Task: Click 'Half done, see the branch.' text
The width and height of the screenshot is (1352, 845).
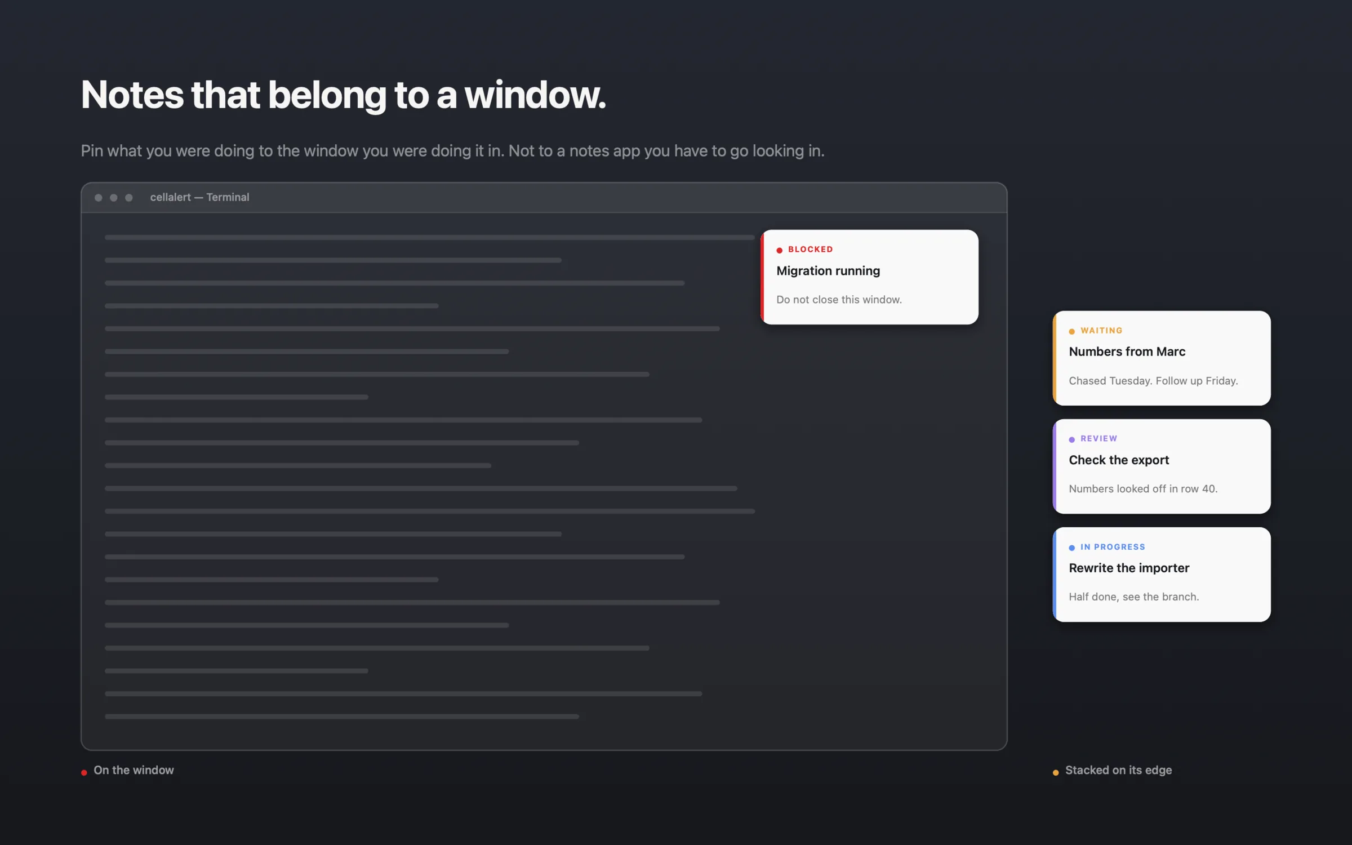Action: (1133, 597)
